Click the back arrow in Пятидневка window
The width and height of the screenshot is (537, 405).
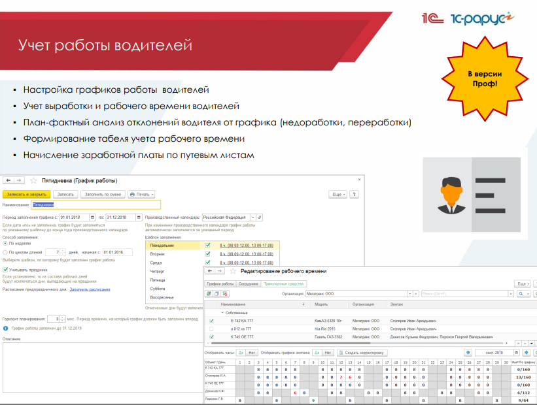tap(9, 180)
